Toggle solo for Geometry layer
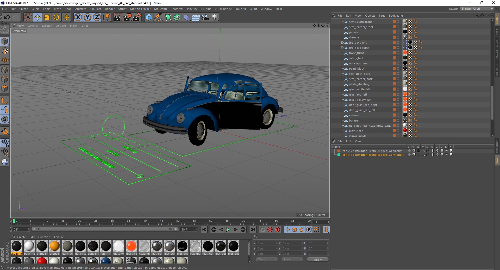This screenshot has height=270, width=500. 409,151
